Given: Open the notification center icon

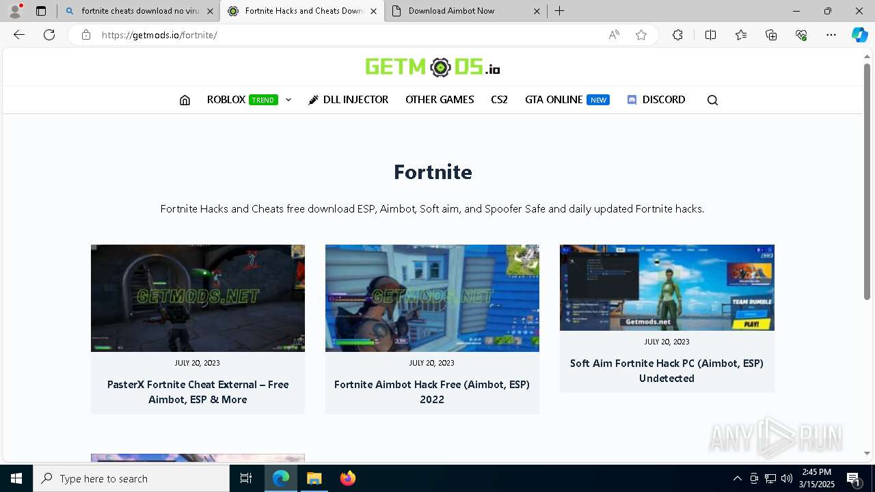Looking at the screenshot, I should coord(853,478).
